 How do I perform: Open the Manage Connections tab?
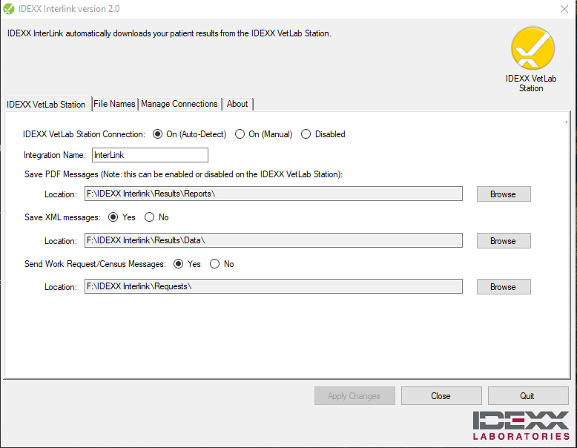pyautogui.click(x=179, y=104)
